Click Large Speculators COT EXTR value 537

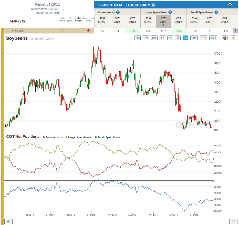coord(163,31)
